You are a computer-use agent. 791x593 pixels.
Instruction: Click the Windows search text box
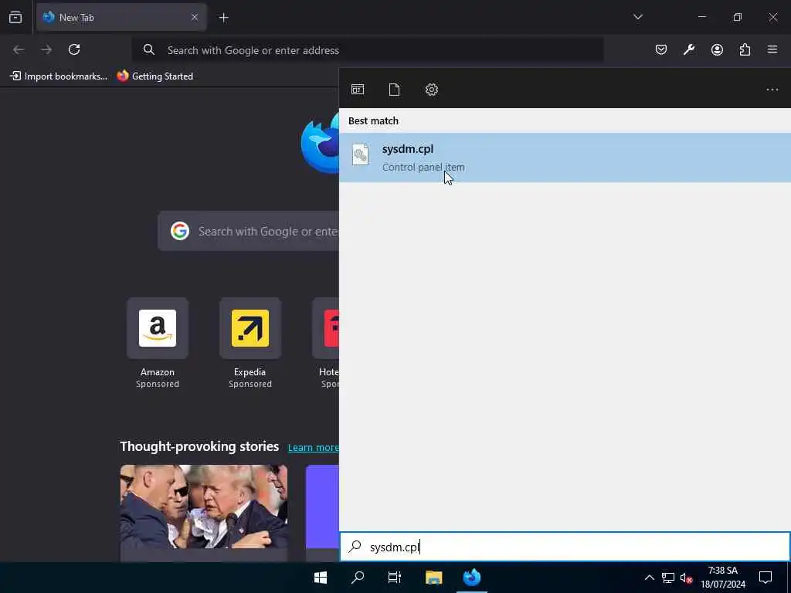565,547
